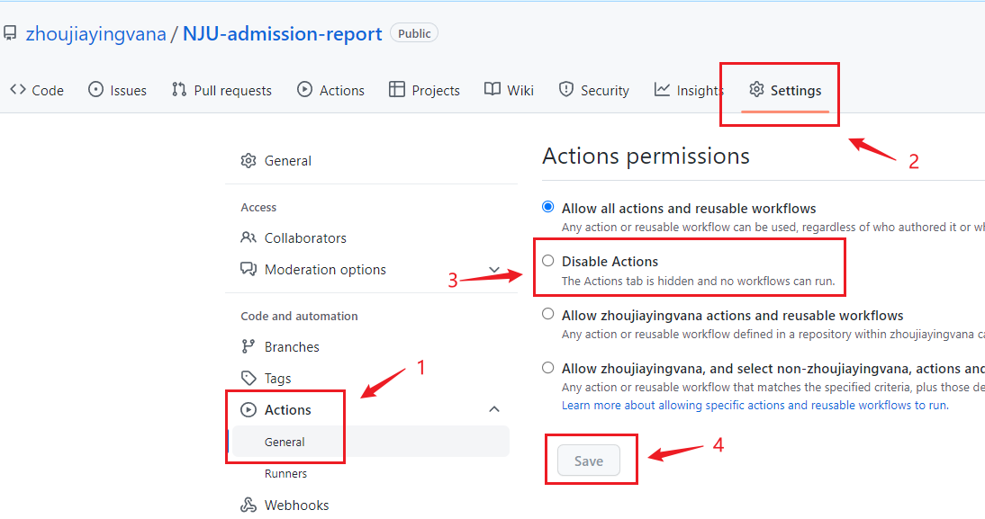Open Actions section in the sidebar
The image size is (985, 519).
click(371, 410)
